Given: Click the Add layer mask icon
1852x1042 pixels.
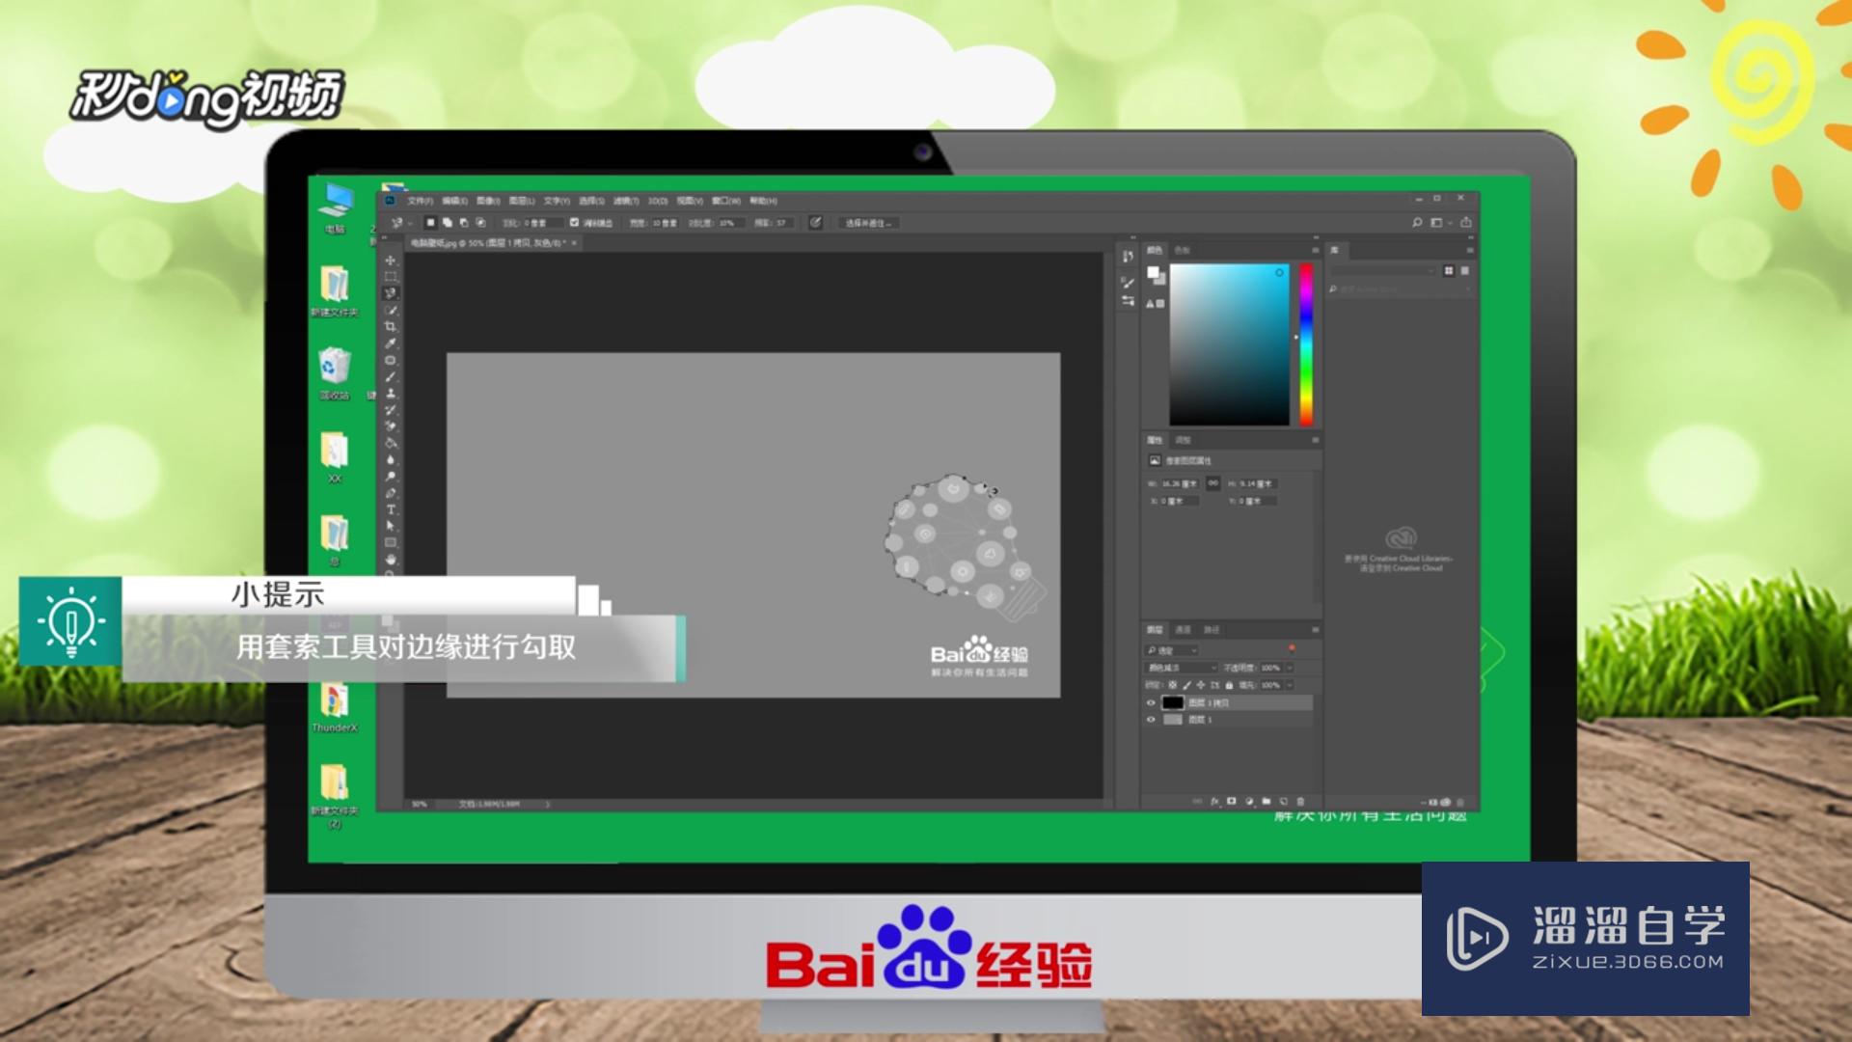Looking at the screenshot, I should point(1232,802).
